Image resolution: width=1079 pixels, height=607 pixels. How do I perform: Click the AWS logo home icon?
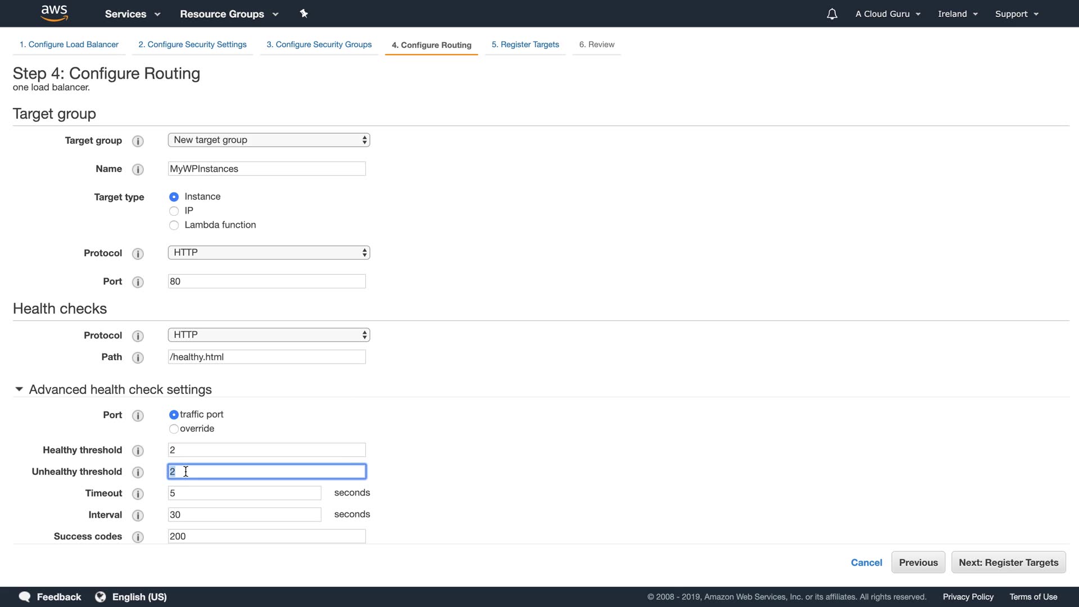(x=54, y=13)
